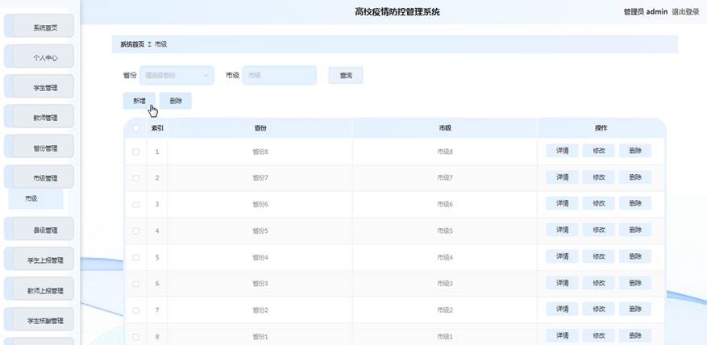Viewport: 707px width, 345px height.
Task: Click 系统首页 in the breadcrumb
Action: pos(132,44)
